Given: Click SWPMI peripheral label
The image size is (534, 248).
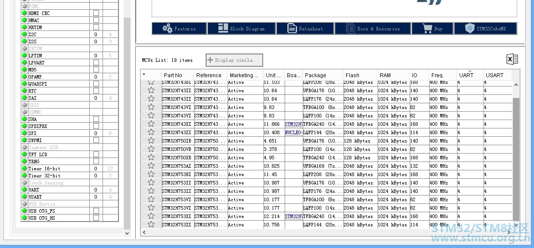Looking at the screenshot, I should click(x=35, y=140).
